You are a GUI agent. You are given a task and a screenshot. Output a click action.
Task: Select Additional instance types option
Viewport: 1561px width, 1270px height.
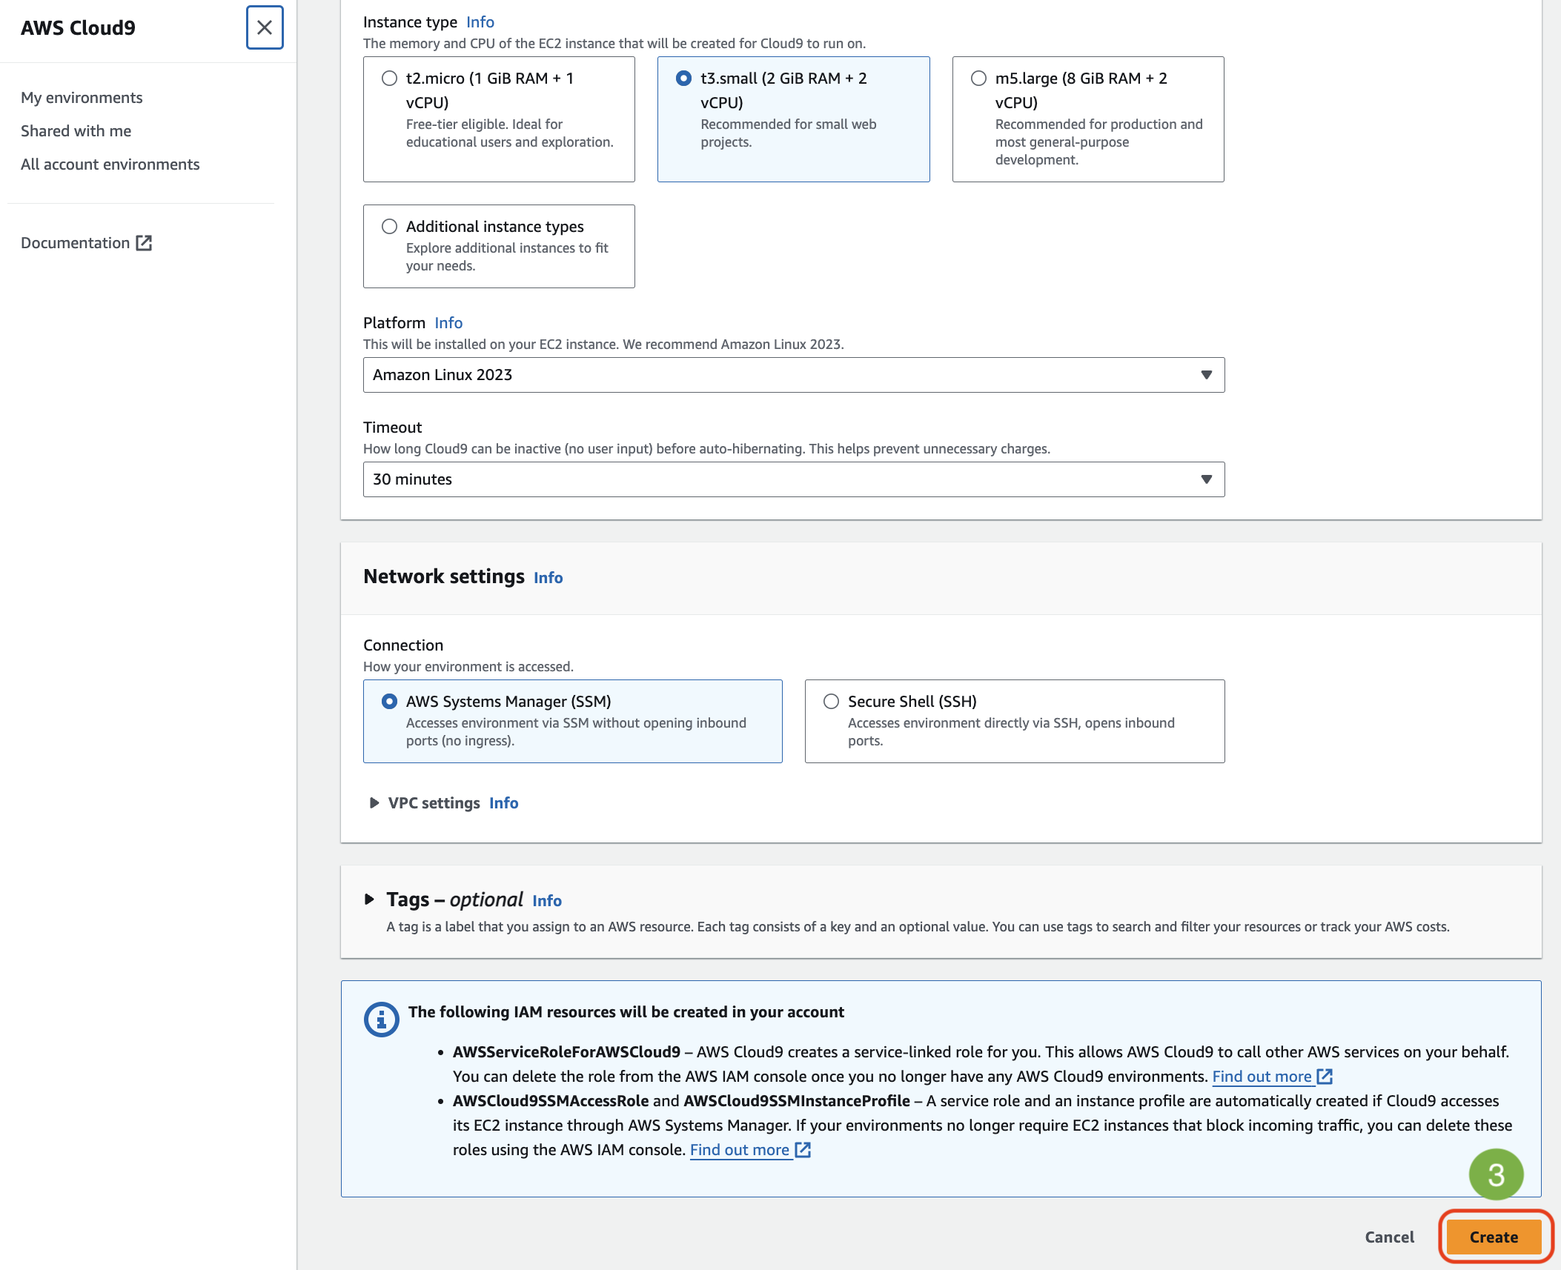[389, 227]
